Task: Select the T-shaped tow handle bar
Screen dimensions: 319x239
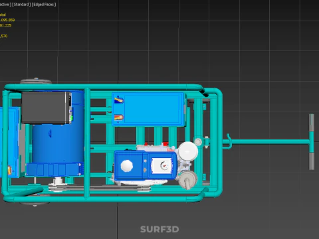Action: pyautogui.click(x=311, y=142)
